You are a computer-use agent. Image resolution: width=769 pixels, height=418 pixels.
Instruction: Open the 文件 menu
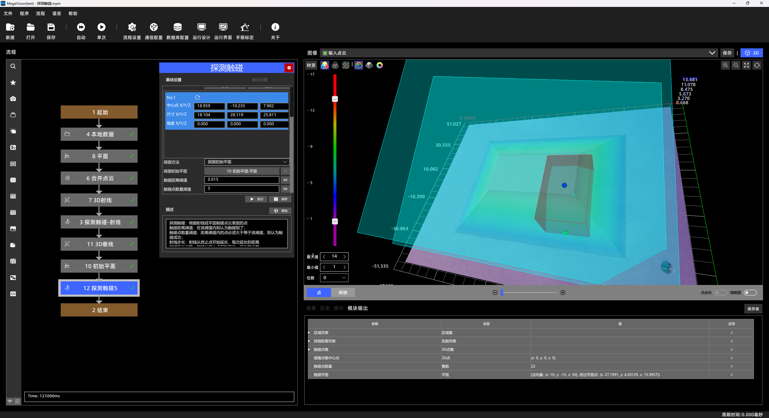pos(8,14)
